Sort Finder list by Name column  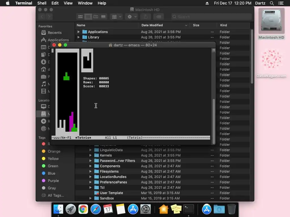107,25
